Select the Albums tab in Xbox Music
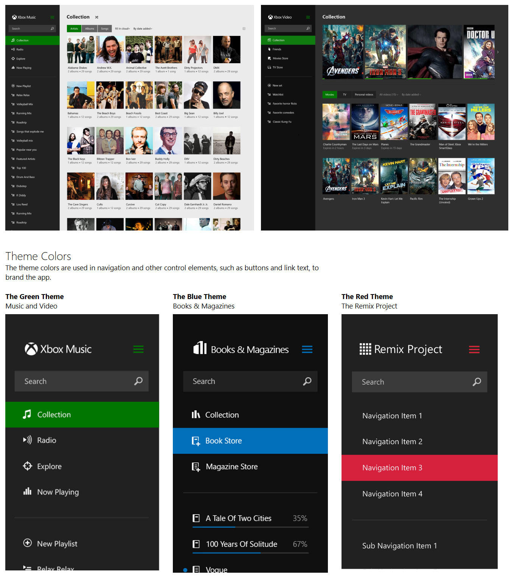 pos(90,29)
